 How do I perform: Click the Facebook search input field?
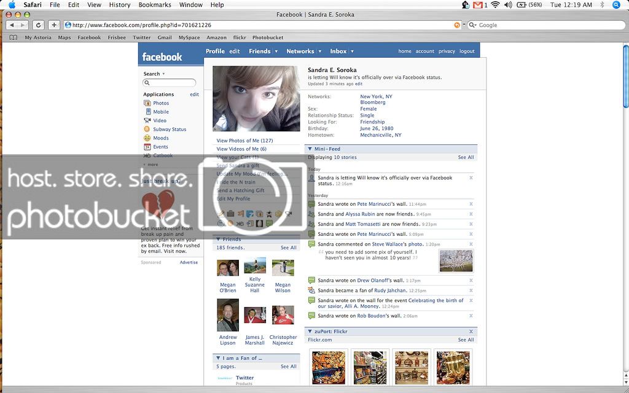tap(170, 83)
